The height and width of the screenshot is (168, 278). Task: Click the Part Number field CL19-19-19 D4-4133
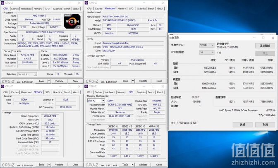click(x=120, y=116)
